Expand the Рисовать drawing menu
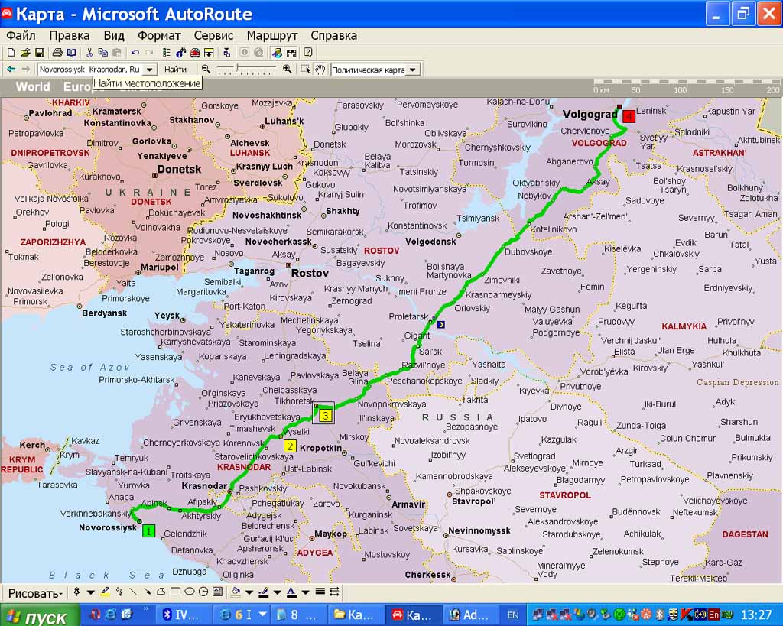 34,593
